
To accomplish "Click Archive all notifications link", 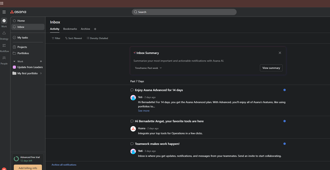I will coord(64,165).
